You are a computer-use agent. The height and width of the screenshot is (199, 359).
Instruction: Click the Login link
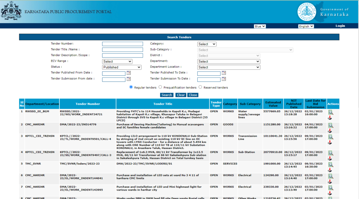[x=340, y=26]
